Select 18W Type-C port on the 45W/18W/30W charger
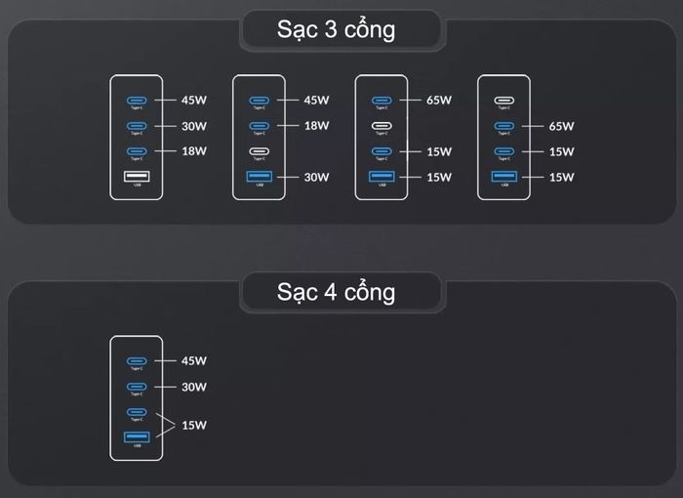Image resolution: width=683 pixels, height=498 pixels. click(260, 126)
